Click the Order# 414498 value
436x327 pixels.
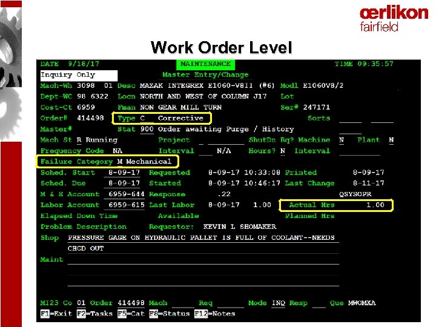coord(90,118)
